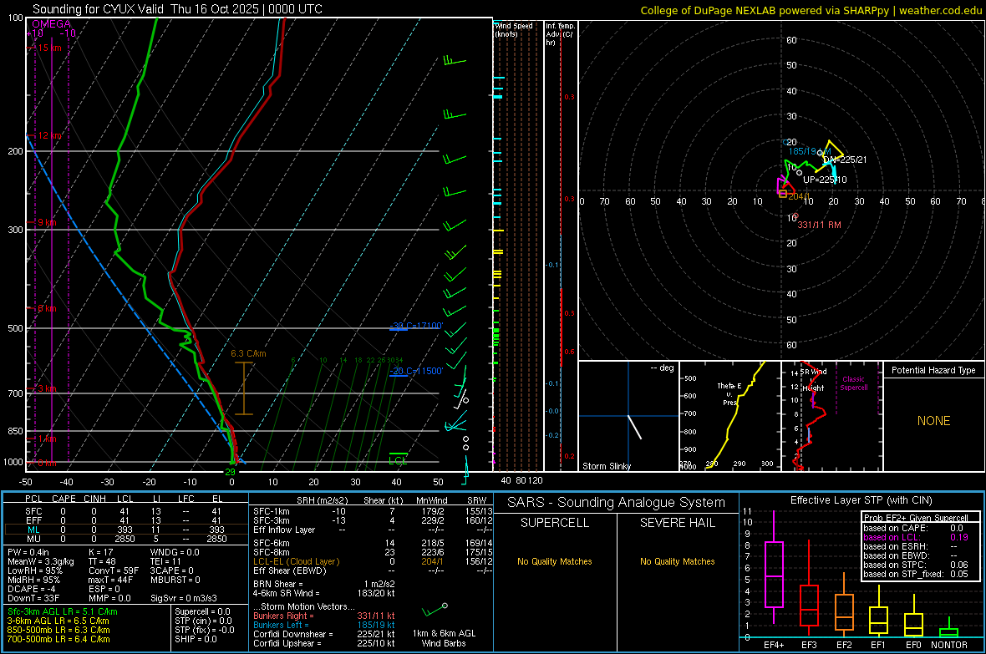
Task: Click the red '3 km' height marker
Action: point(47,388)
